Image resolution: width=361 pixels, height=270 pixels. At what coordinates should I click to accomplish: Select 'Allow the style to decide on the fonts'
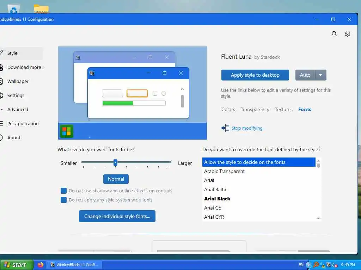click(x=259, y=162)
